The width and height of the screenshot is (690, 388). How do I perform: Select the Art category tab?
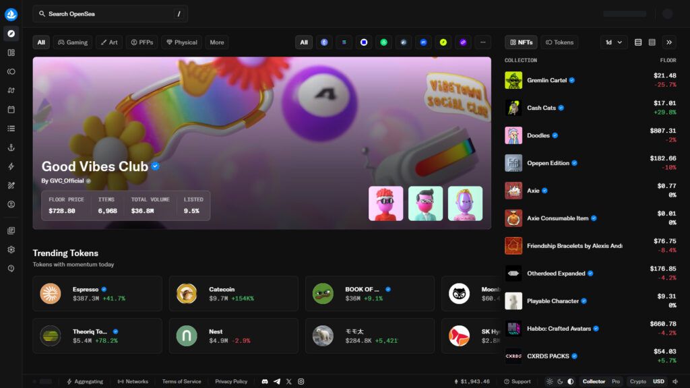[x=109, y=42]
